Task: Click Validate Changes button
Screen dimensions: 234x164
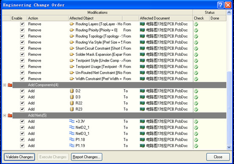Action: pos(19,157)
